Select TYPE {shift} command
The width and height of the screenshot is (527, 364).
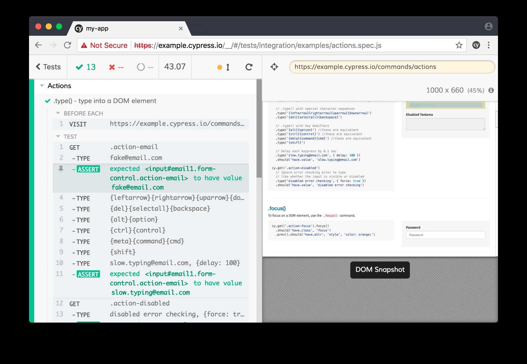[x=151, y=252]
